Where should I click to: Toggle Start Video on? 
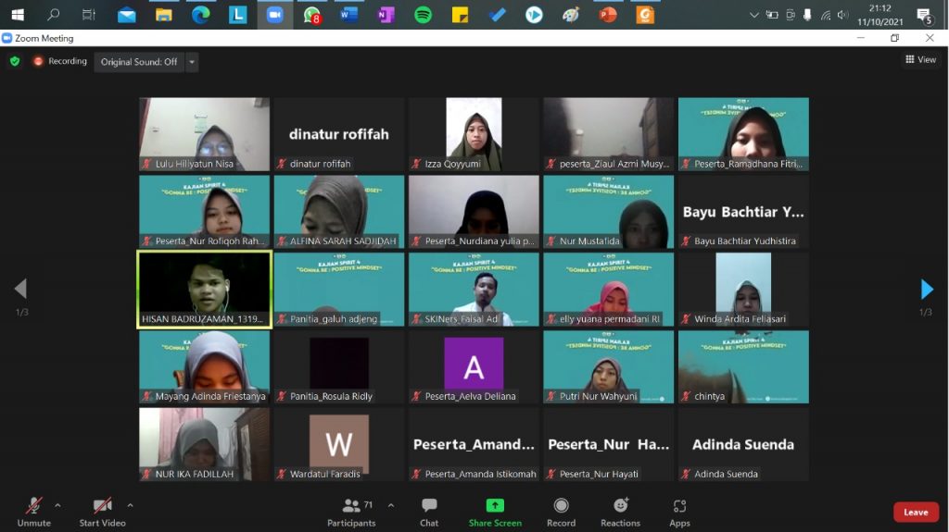click(x=102, y=512)
